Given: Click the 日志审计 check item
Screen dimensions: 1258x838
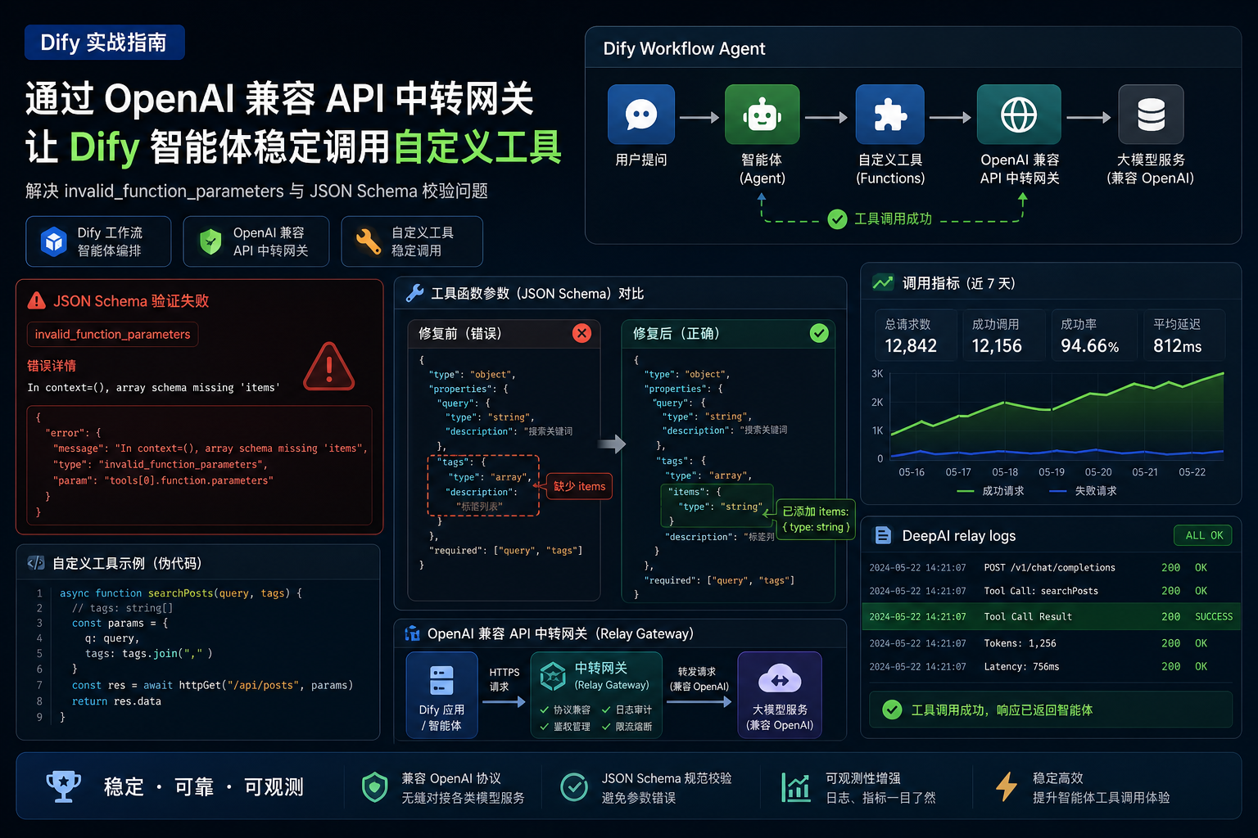Looking at the screenshot, I should click(627, 710).
